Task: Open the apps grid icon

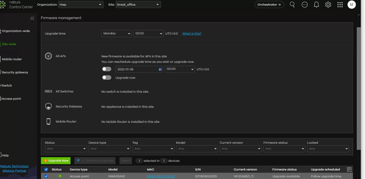Action: click(340, 5)
